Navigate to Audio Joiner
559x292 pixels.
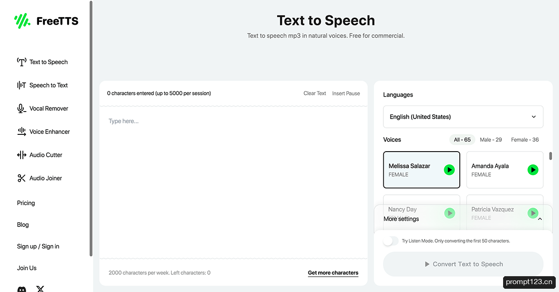coord(46,178)
